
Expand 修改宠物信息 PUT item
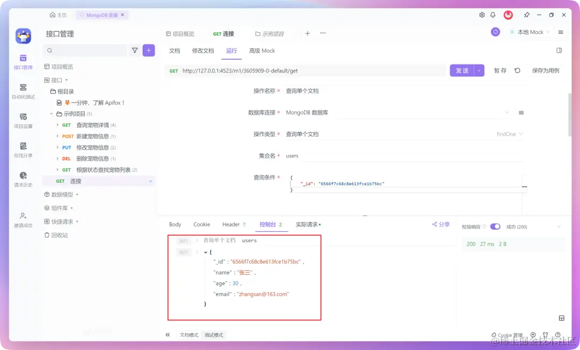57,147
